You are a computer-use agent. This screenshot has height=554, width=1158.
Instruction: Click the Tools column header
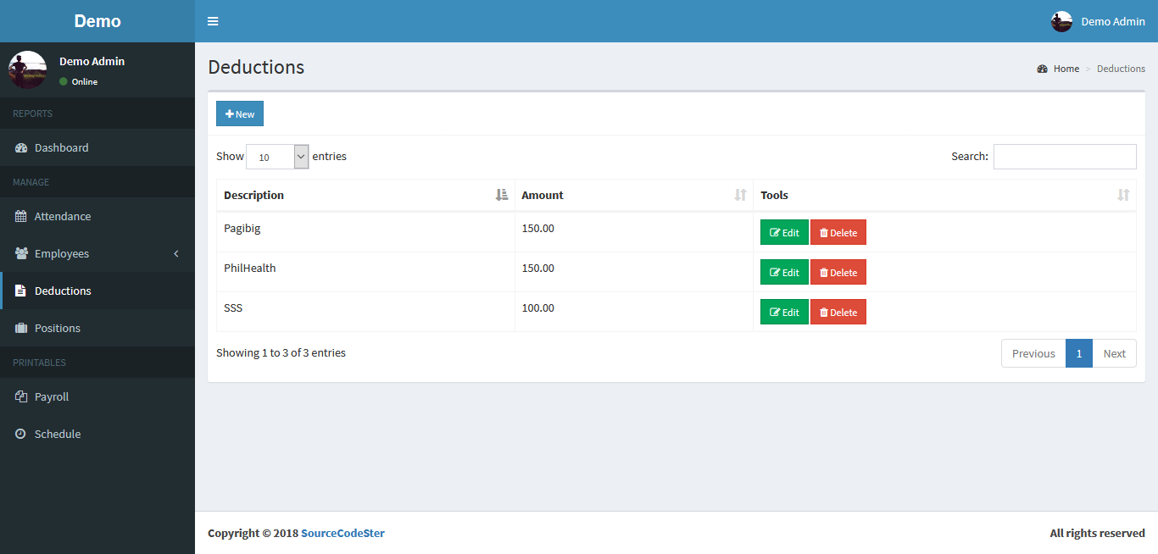pos(944,195)
